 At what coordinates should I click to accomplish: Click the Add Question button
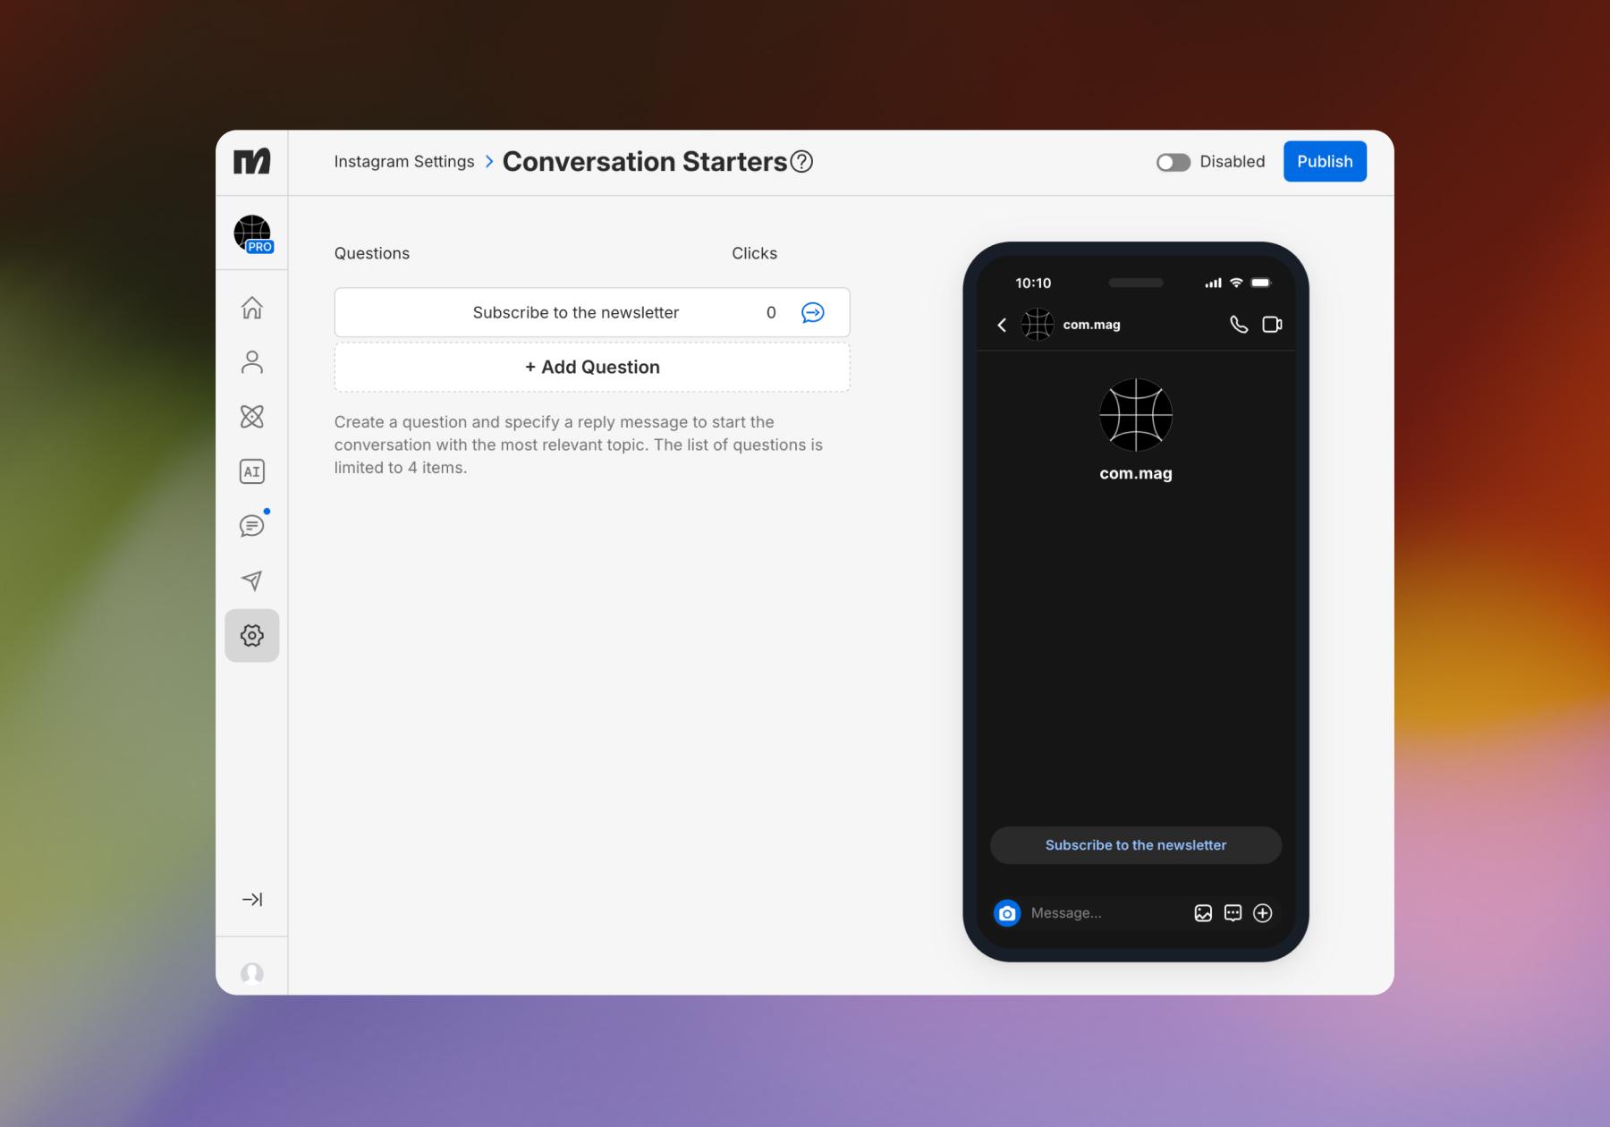click(x=592, y=368)
